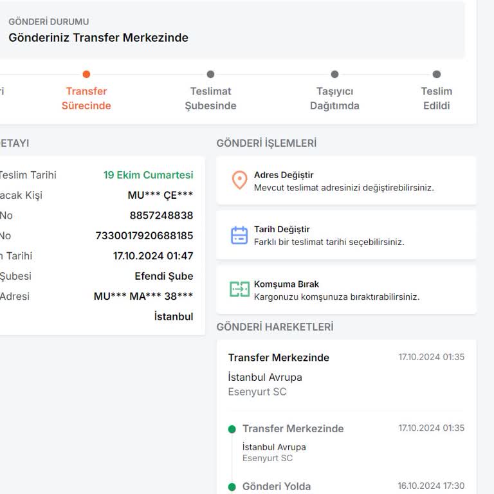
Task: Click the Mevcut teslimat adresinizi değiştirebilirsiniz description
Action: pos(344,188)
